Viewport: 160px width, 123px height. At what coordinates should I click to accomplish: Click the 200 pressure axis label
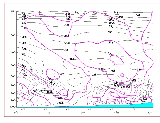pyautogui.click(x=13, y=11)
